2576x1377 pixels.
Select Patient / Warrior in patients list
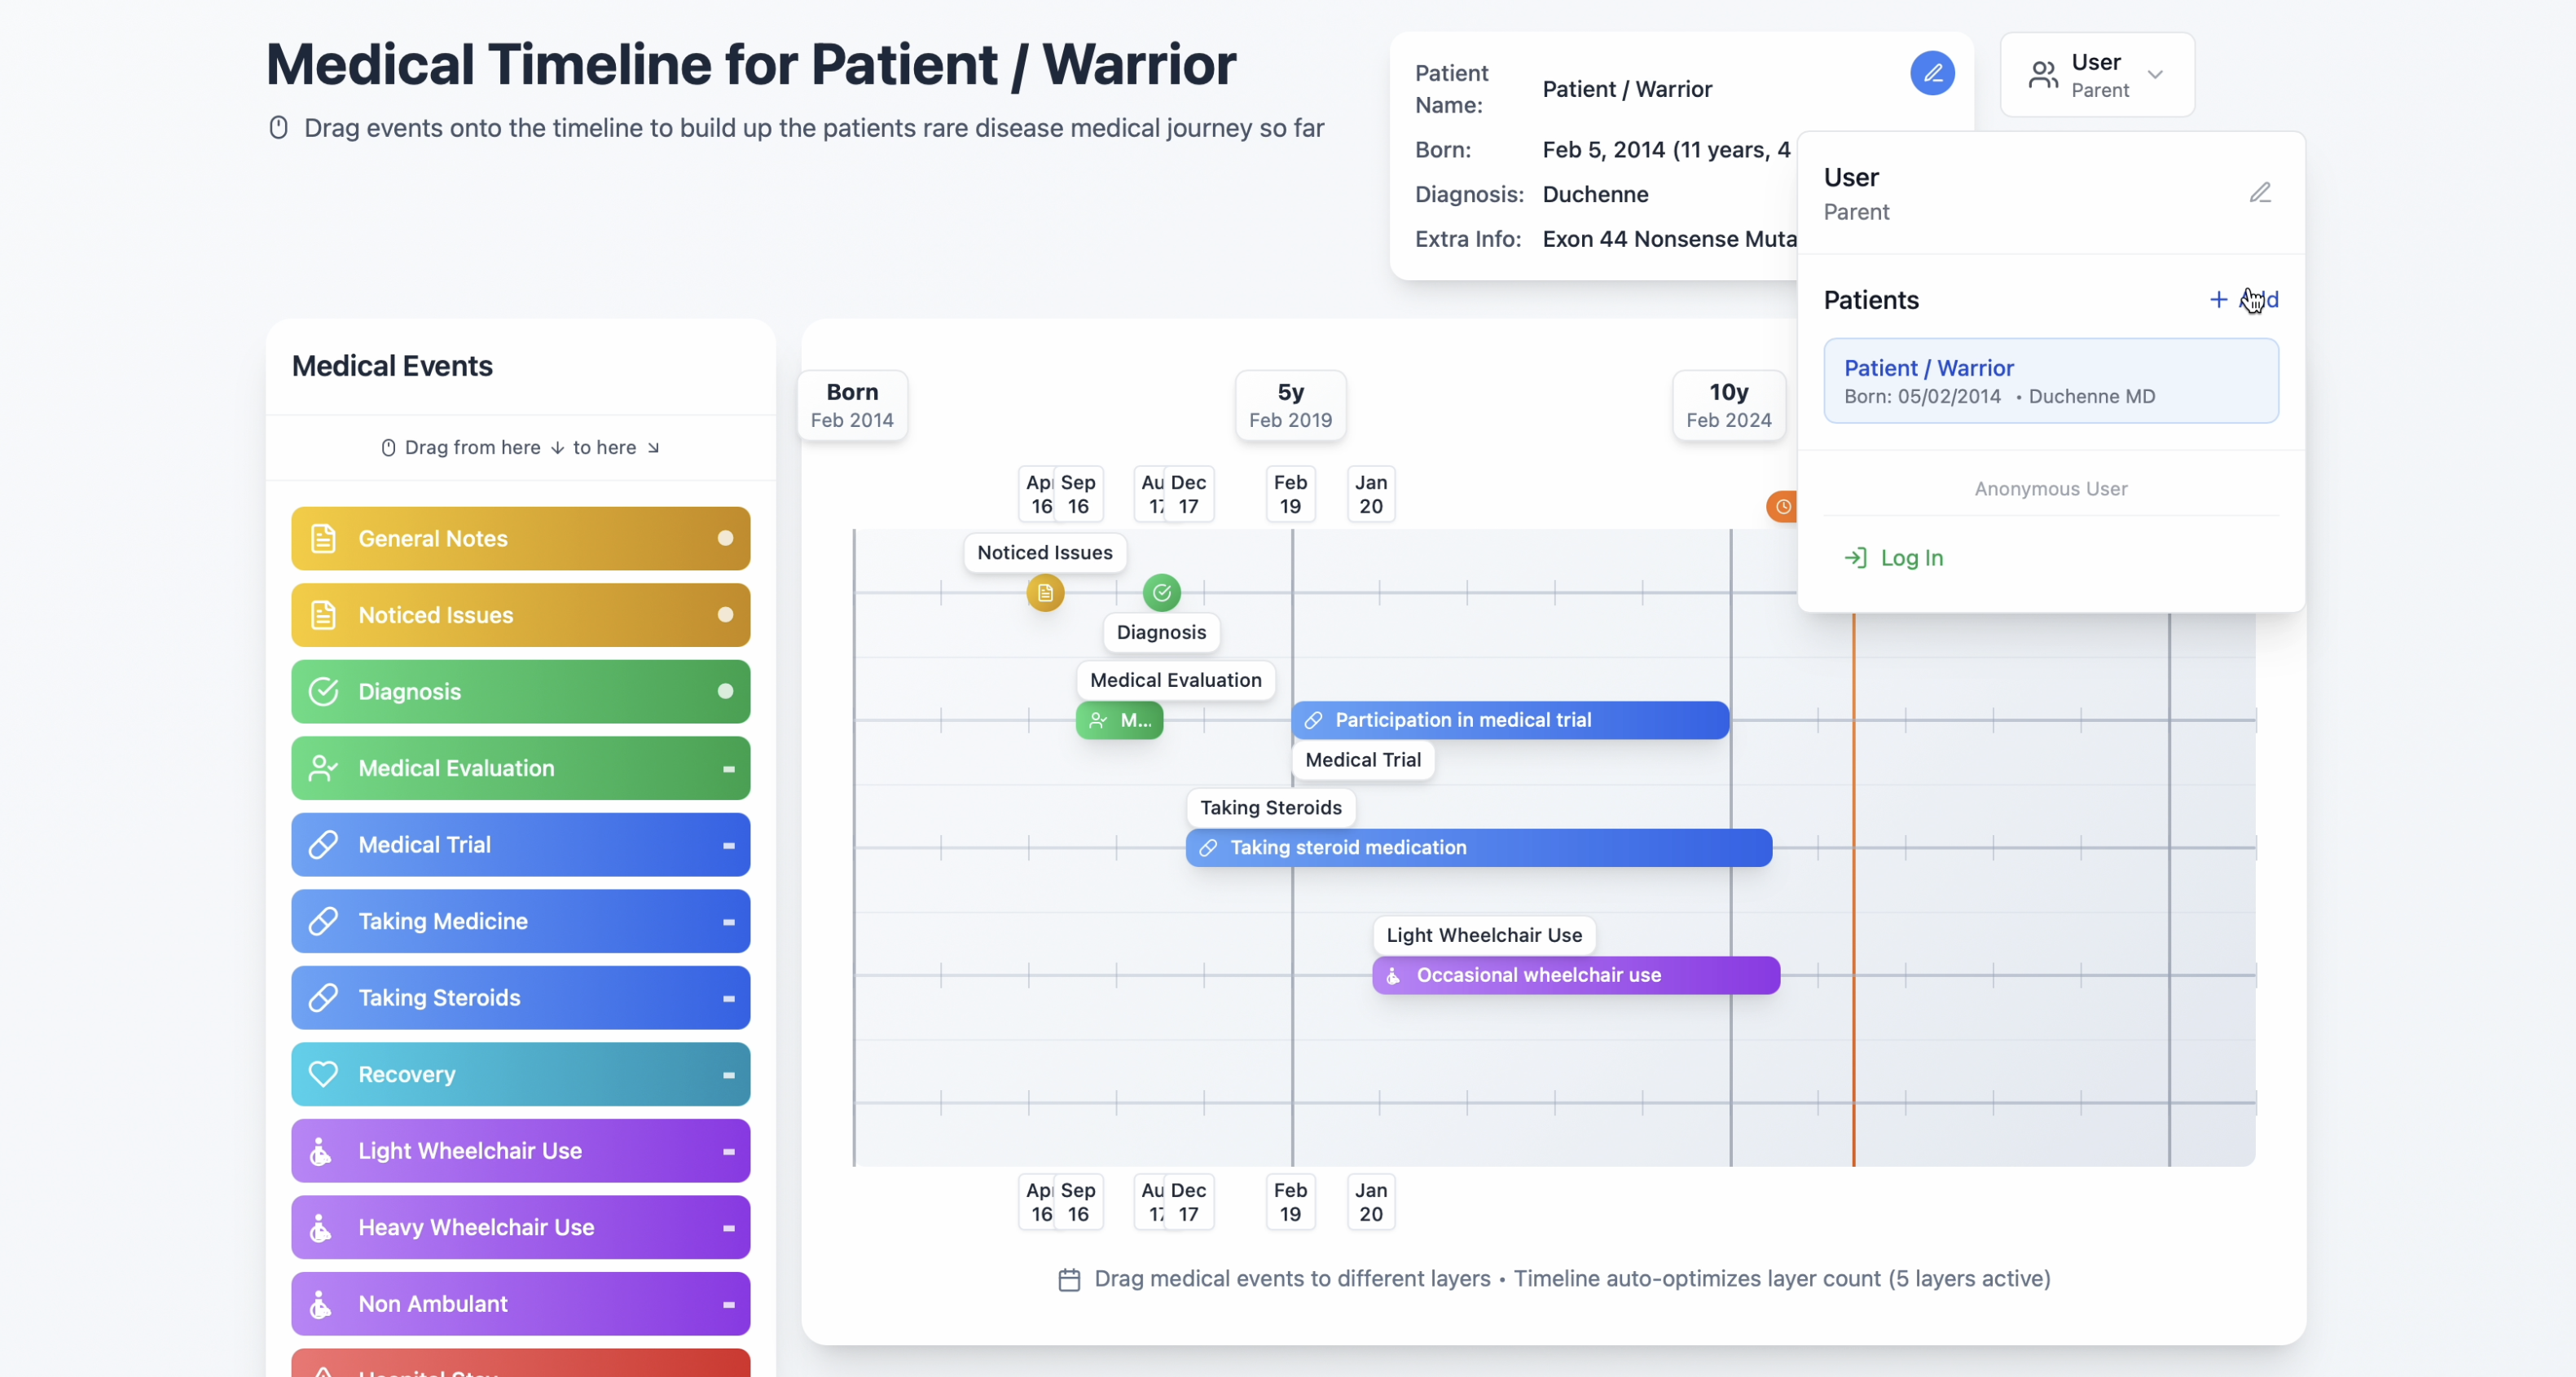[2050, 381]
